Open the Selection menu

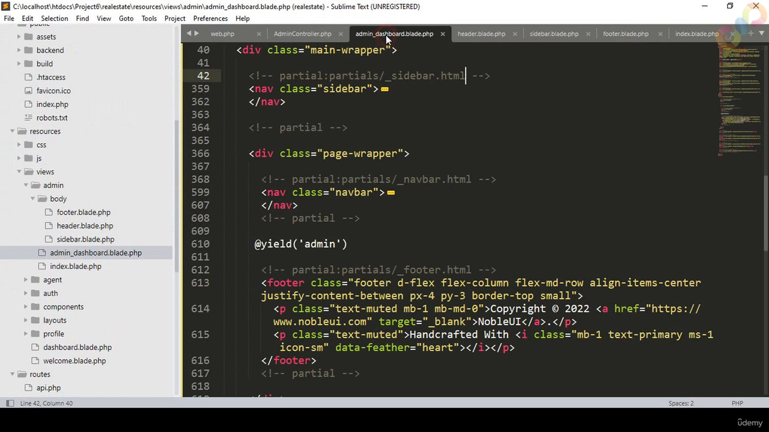coord(55,19)
